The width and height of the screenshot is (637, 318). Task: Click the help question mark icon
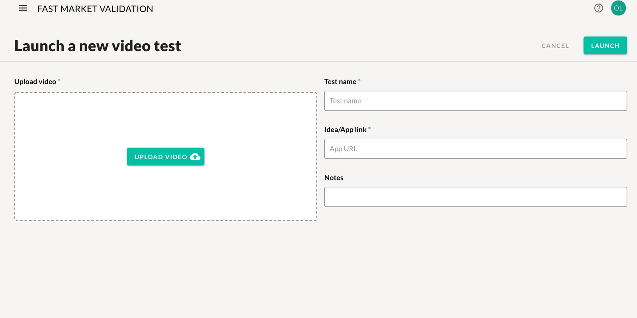[598, 8]
